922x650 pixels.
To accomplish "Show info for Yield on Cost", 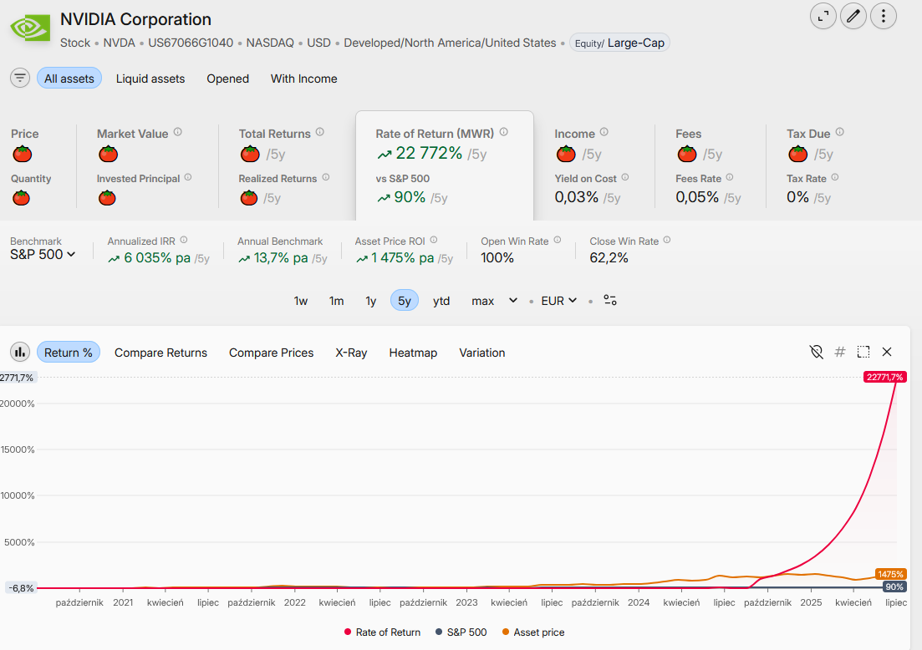I will click(x=625, y=177).
